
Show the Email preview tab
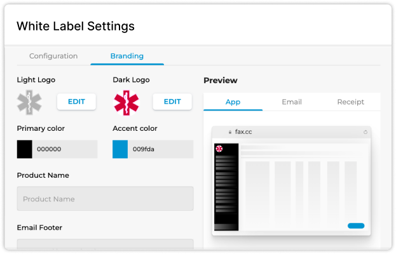(292, 102)
